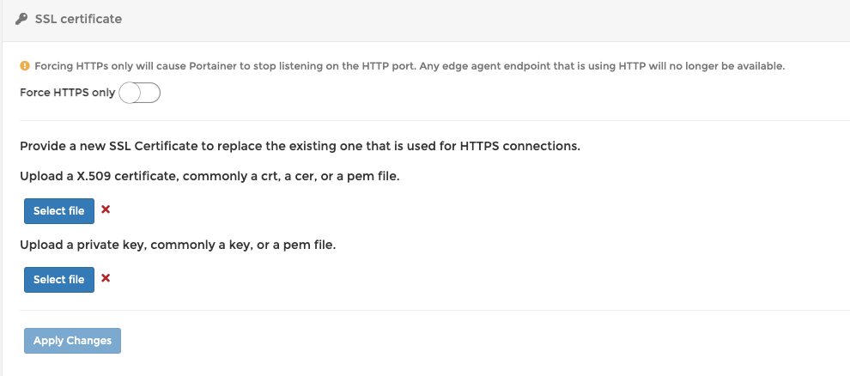
Task: Click the Upload a X.509 certificate instruction
Action: click(x=209, y=176)
